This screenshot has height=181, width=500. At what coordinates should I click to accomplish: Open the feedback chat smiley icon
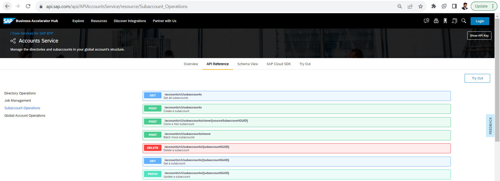coord(426,21)
